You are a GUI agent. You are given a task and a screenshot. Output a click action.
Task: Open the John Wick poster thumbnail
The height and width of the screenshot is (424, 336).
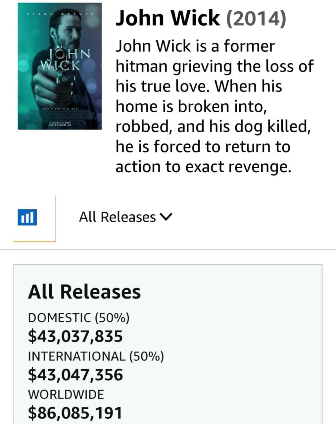point(60,66)
